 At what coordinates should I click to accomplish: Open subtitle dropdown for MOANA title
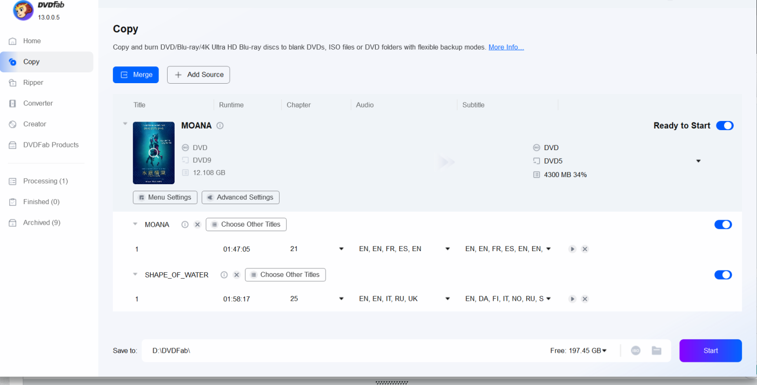coord(548,249)
